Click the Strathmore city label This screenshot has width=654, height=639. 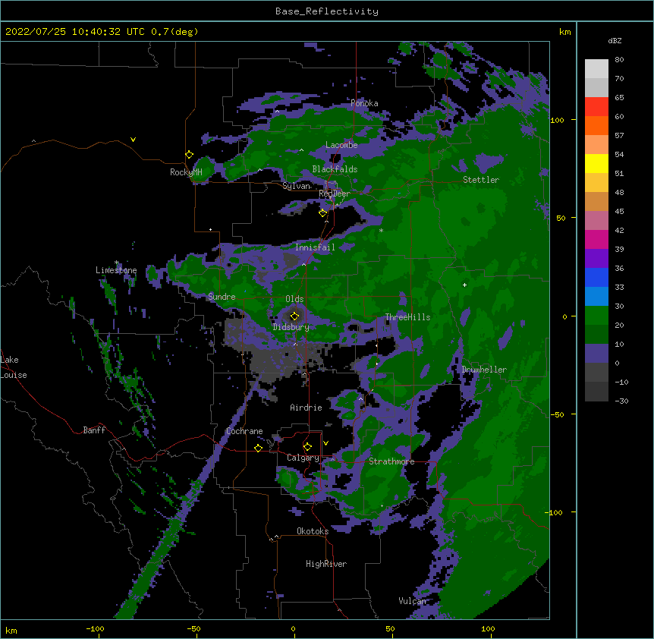391,461
